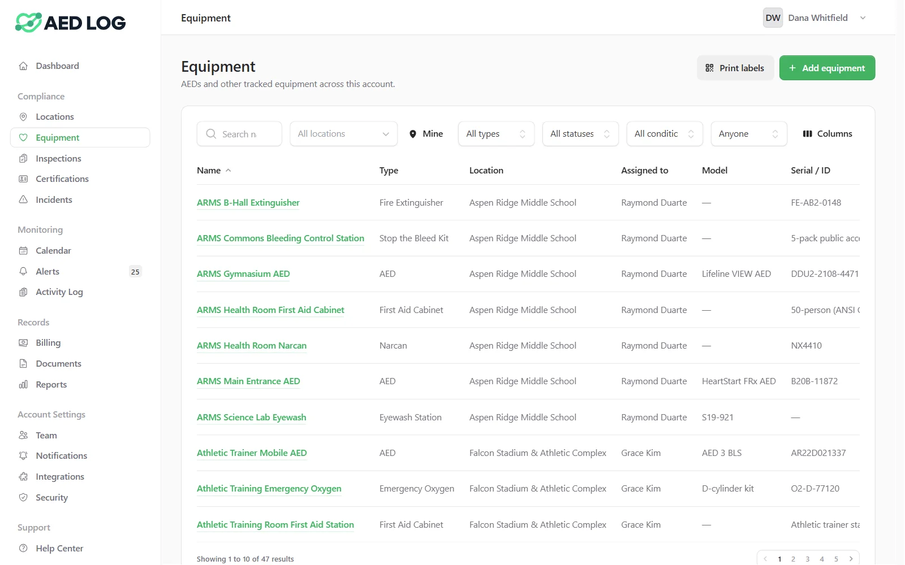Open the Columns chooser

(828, 134)
